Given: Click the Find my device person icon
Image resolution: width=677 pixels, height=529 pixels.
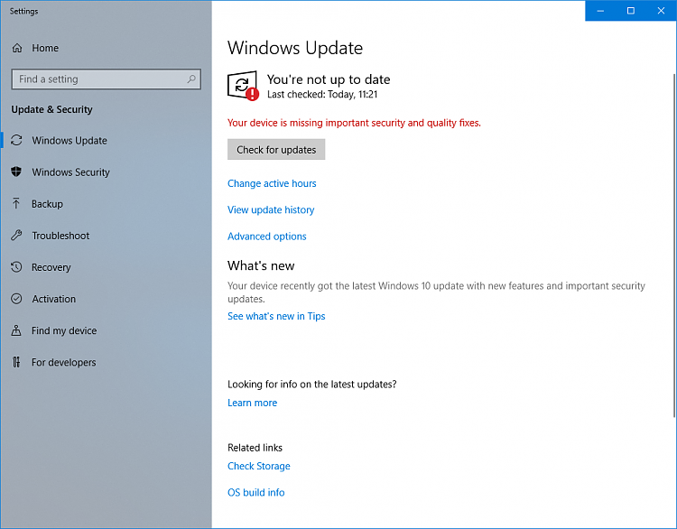Looking at the screenshot, I should (x=16, y=330).
